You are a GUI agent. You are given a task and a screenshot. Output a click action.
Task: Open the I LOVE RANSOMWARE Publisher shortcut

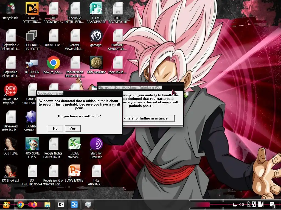(96, 13)
